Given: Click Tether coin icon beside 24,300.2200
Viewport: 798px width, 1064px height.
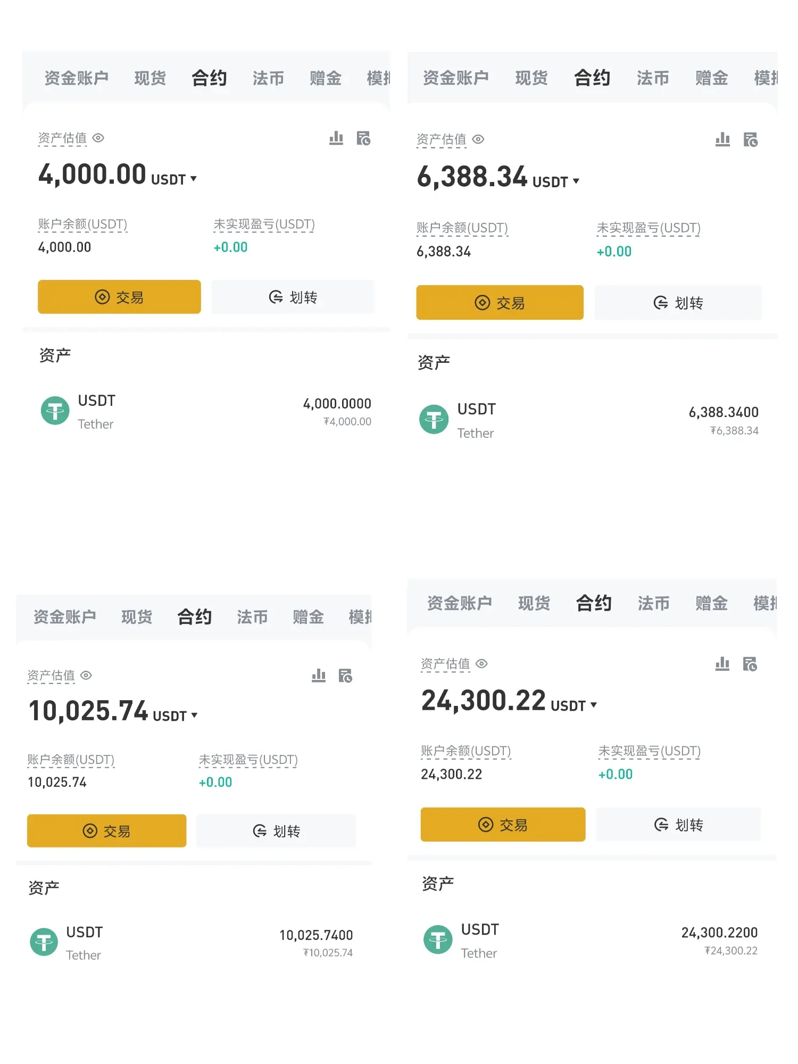Looking at the screenshot, I should click(438, 940).
